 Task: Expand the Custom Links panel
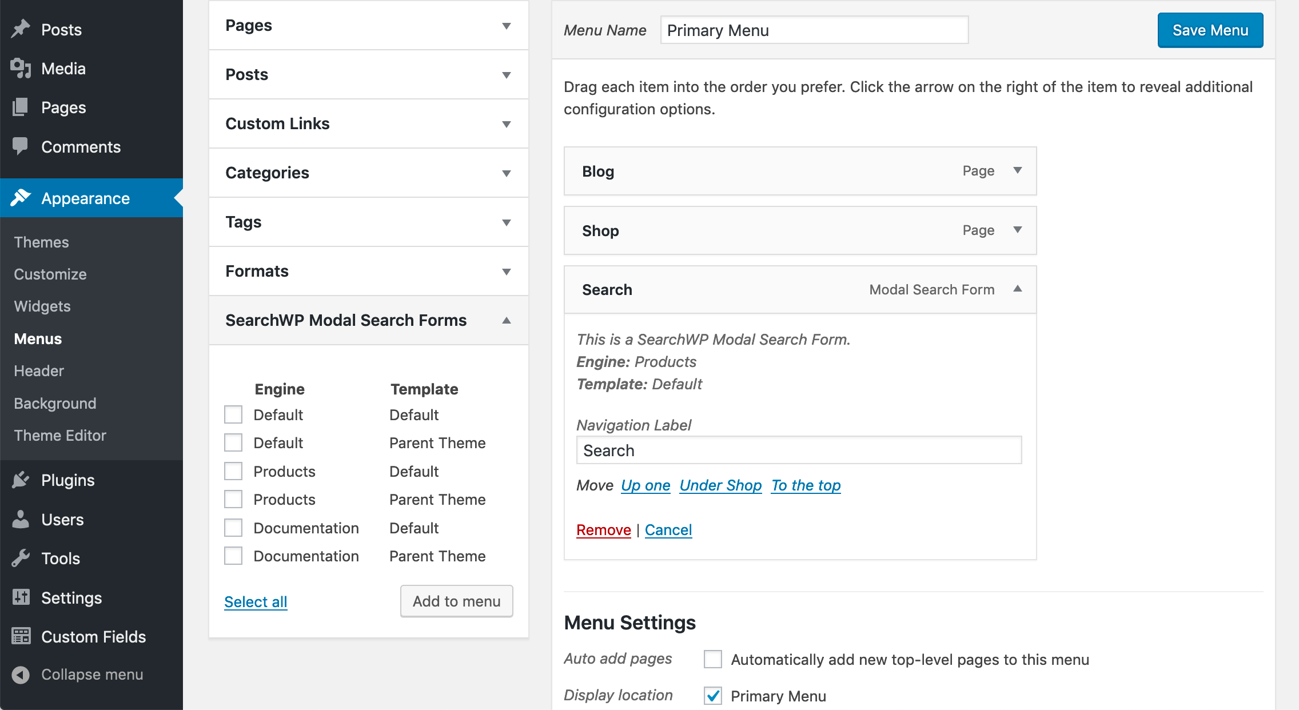click(506, 123)
